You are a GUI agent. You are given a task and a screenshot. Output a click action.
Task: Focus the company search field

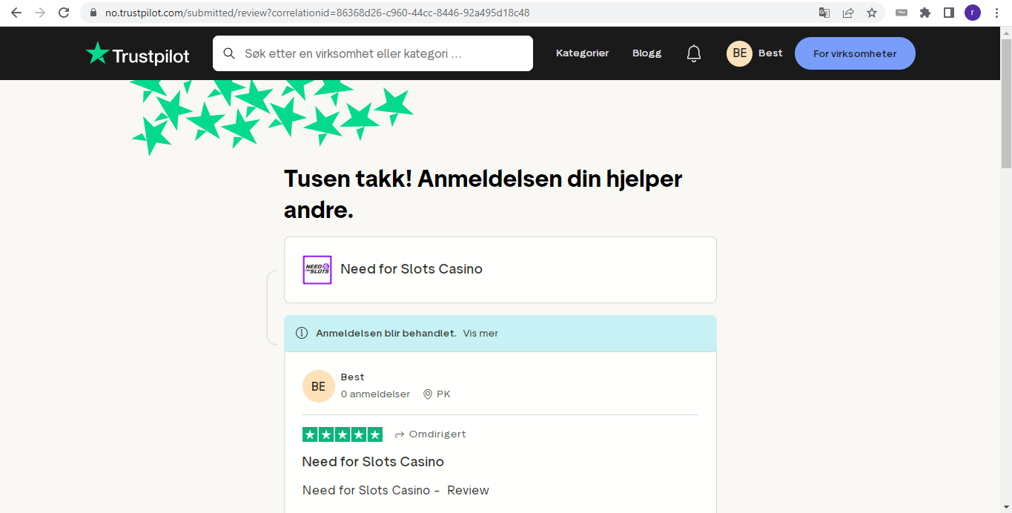(x=373, y=53)
